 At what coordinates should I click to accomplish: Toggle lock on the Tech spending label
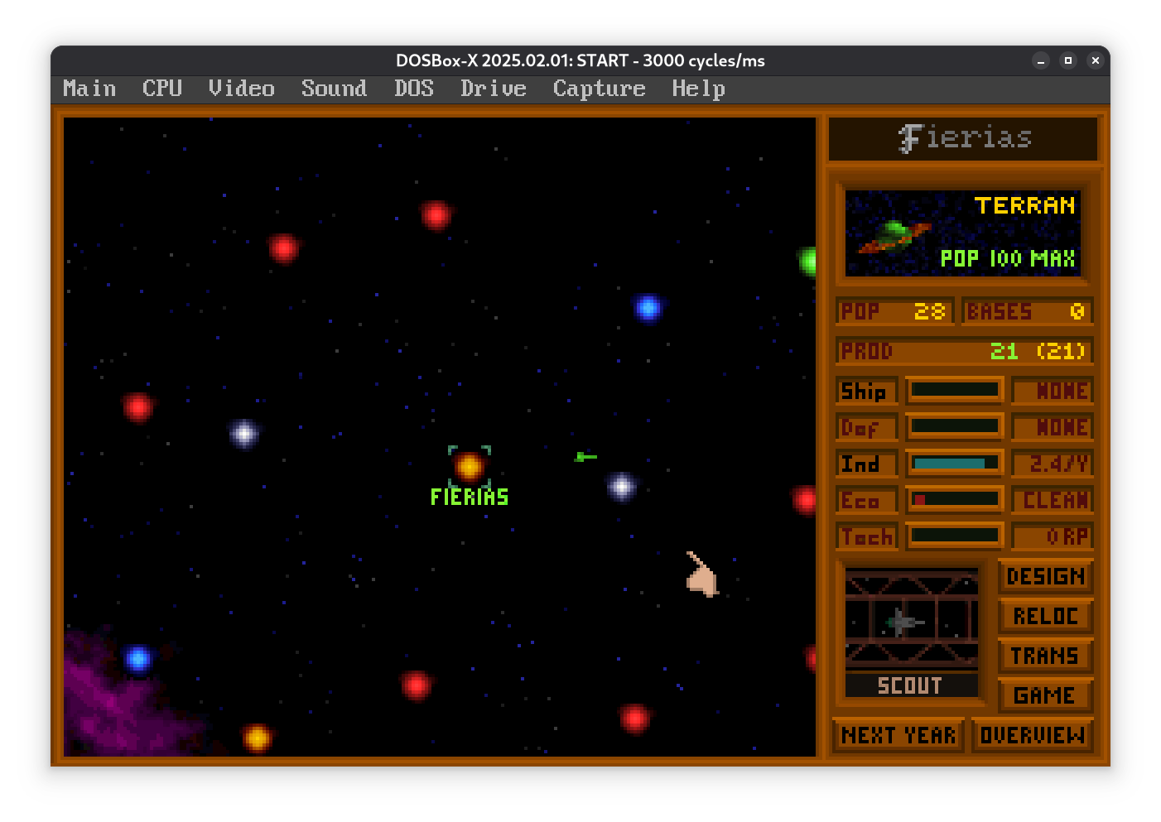click(866, 536)
